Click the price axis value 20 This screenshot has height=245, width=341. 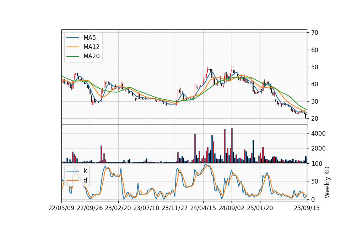pyautogui.click(x=314, y=119)
